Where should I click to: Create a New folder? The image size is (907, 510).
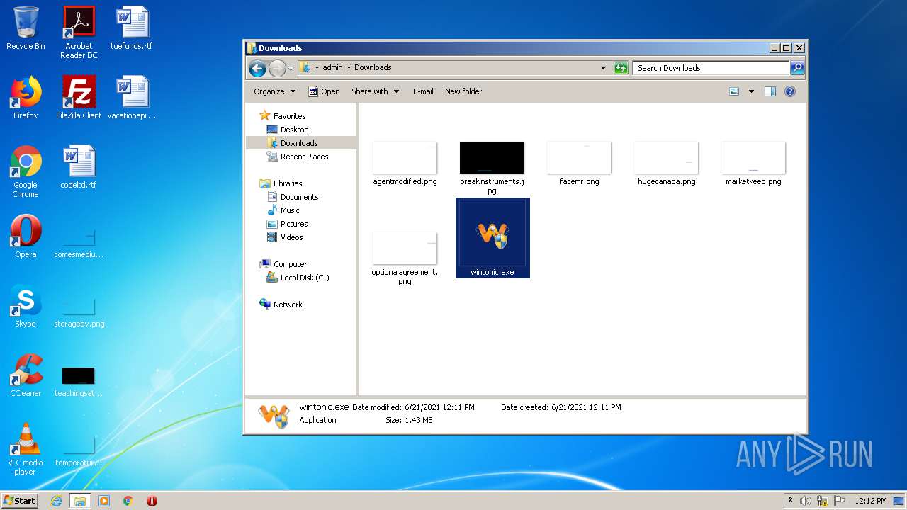click(463, 91)
